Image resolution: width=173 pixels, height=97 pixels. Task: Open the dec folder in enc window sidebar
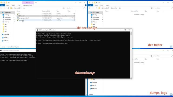[6, 24]
